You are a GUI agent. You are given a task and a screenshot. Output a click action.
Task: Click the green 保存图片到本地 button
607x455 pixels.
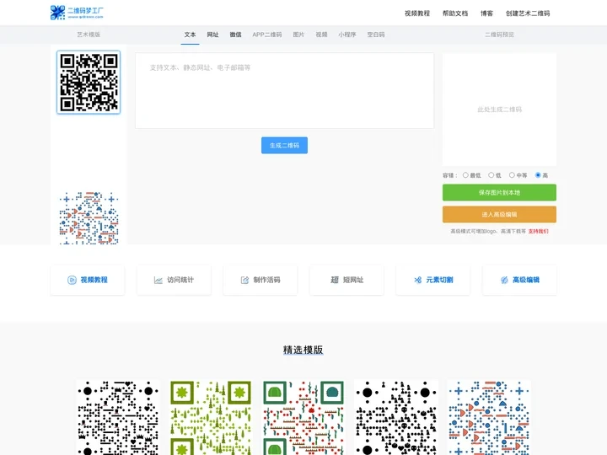click(x=499, y=192)
